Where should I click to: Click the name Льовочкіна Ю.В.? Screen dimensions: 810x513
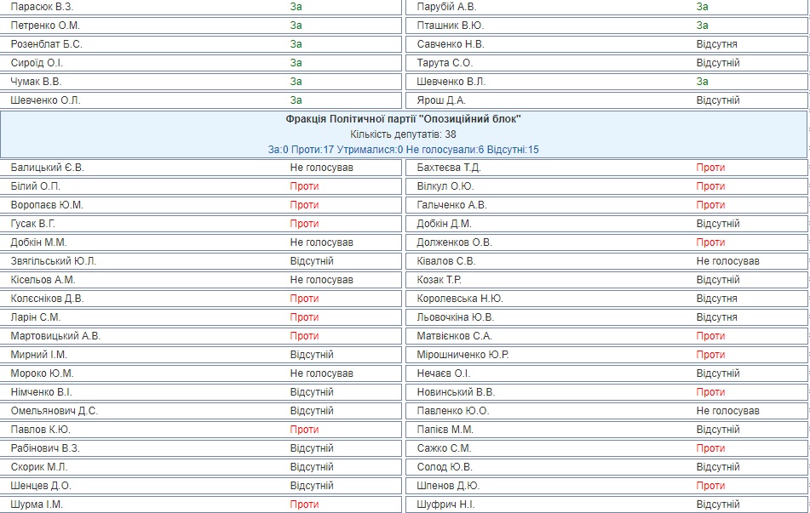point(456,317)
